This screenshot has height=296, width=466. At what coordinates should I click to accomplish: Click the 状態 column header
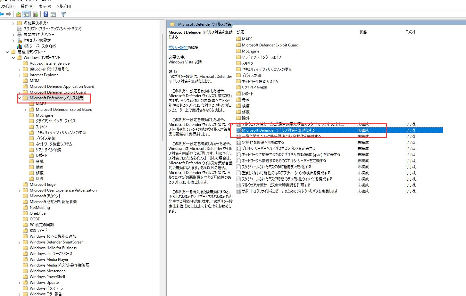tap(363, 32)
